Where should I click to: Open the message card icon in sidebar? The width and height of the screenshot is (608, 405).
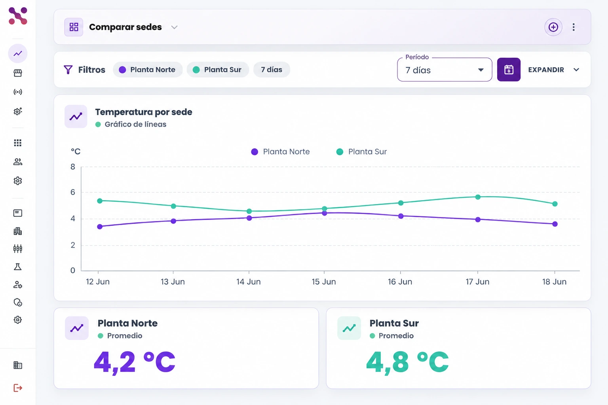[x=18, y=213]
